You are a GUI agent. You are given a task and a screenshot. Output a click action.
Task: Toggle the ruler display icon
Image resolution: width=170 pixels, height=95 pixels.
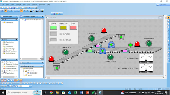coord(18,80)
